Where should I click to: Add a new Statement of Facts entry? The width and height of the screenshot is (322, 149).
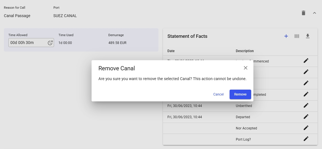click(286, 36)
